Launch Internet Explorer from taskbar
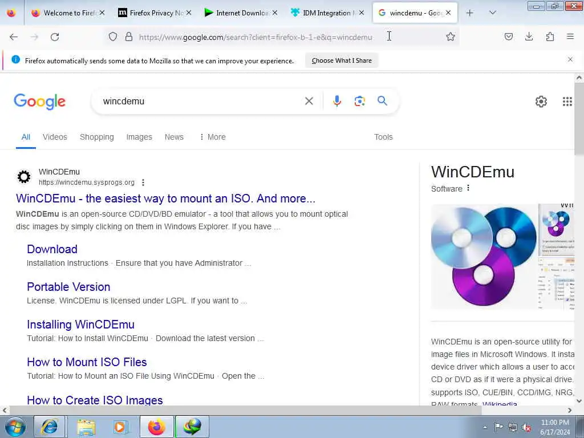The height and width of the screenshot is (438, 584). point(50,427)
